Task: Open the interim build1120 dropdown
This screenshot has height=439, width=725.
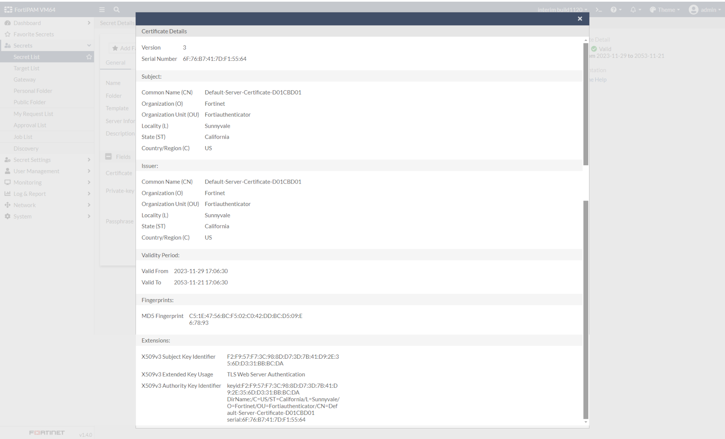Action: (562, 10)
